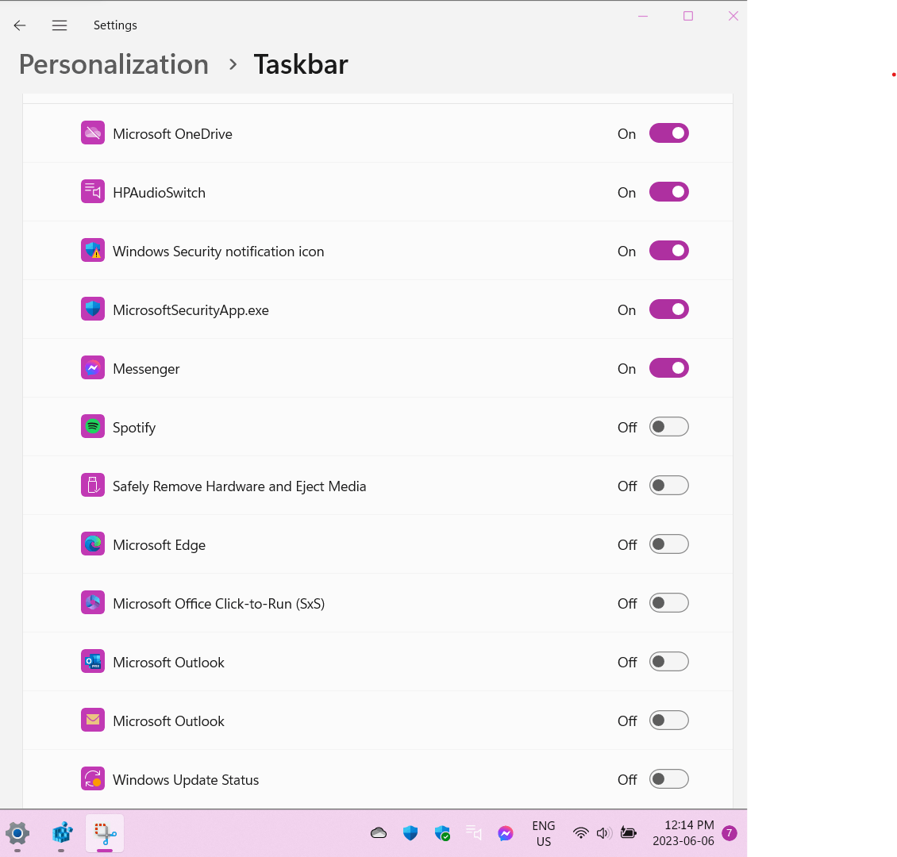Open the blue cubes app on taskbar
The width and height of the screenshot is (897, 857).
pyautogui.click(x=62, y=833)
